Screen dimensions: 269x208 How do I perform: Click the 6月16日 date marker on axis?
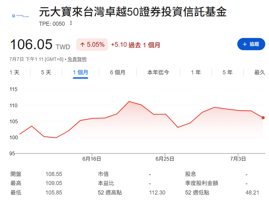coord(92,159)
